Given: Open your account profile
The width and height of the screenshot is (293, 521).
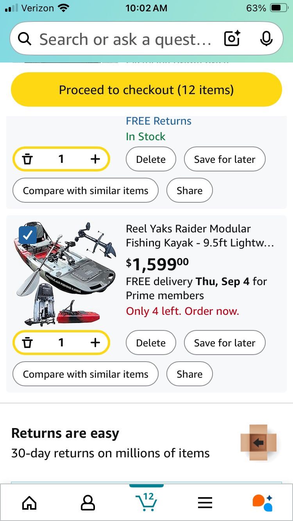Looking at the screenshot, I should tap(88, 503).
